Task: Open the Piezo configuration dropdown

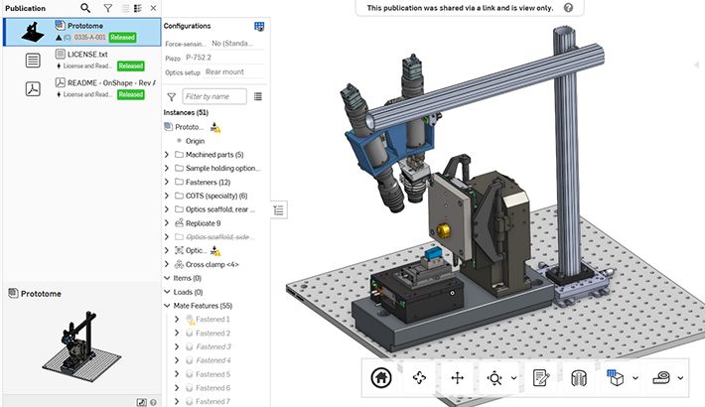Action: tap(224, 58)
